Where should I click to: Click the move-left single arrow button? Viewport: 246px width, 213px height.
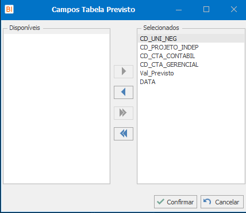124,92
